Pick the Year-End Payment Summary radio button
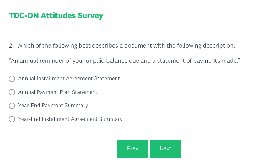Screen dimensions: 270x166 pyautogui.click(x=12, y=106)
